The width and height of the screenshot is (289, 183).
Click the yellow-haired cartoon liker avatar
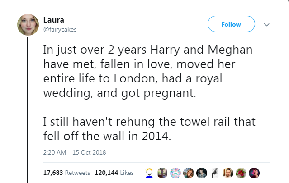[150, 173]
